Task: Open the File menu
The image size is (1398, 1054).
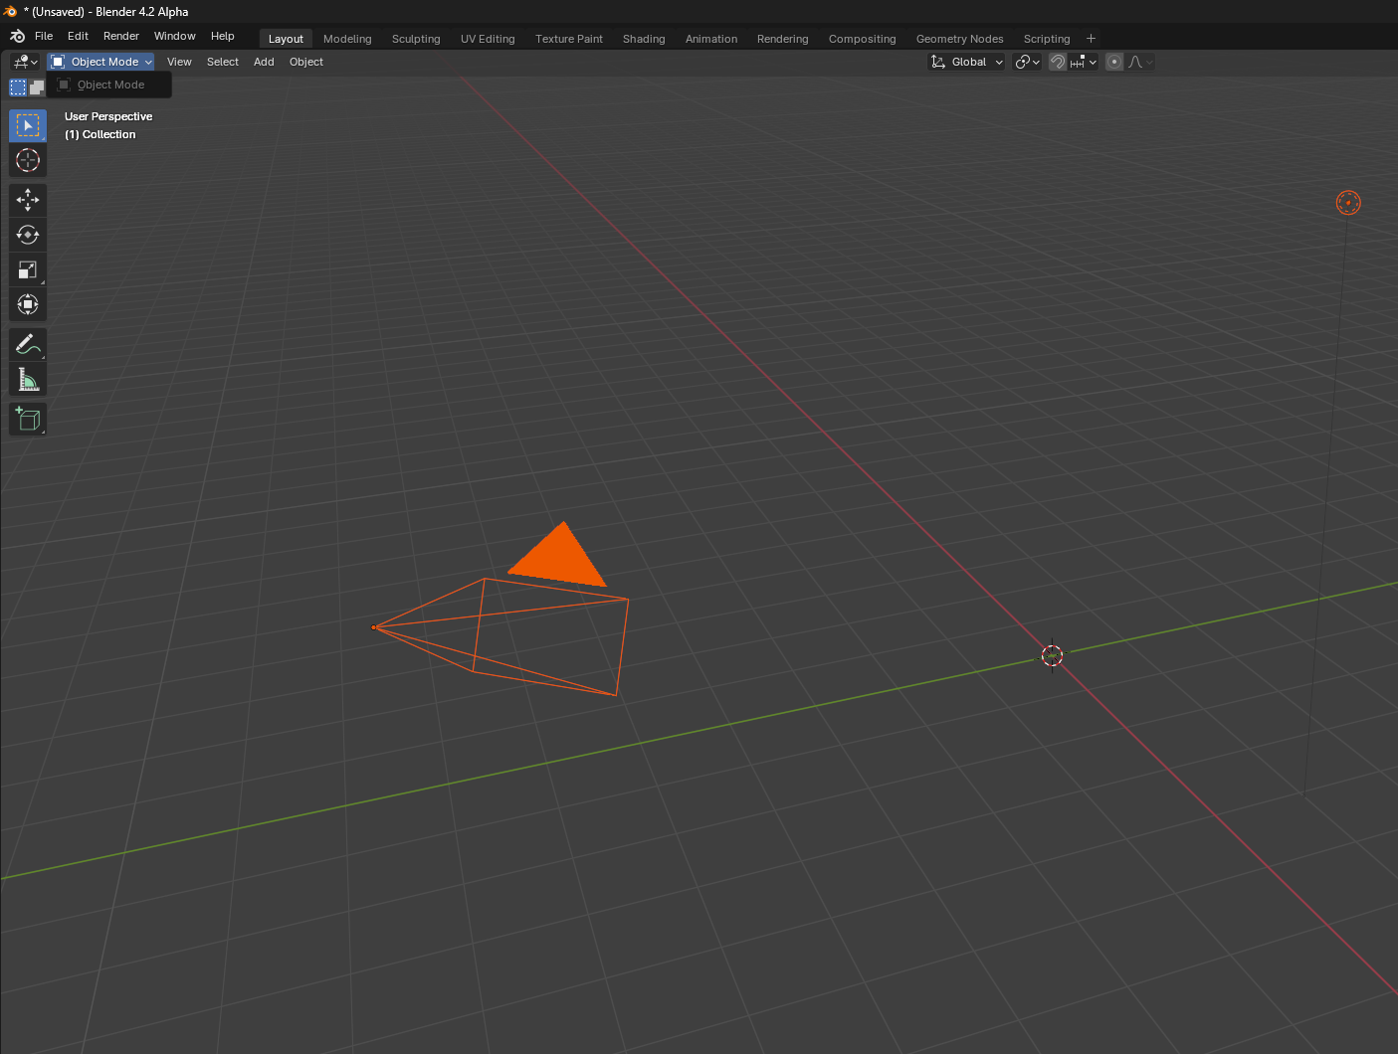Action: pos(44,36)
